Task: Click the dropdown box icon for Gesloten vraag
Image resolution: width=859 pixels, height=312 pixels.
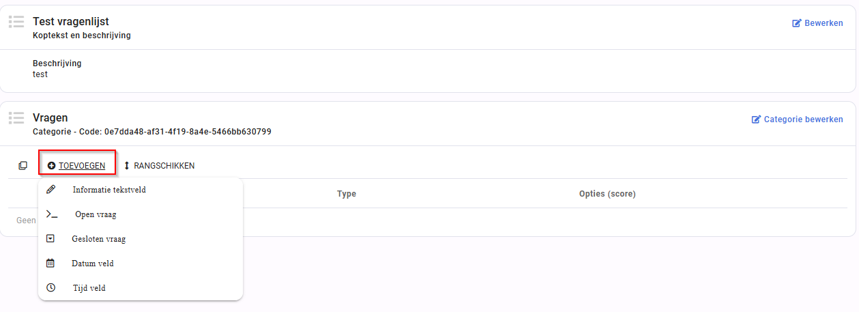Action: (x=50, y=239)
